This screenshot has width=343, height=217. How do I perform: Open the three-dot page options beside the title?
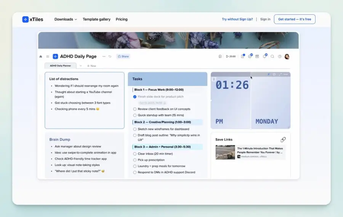(x=104, y=57)
